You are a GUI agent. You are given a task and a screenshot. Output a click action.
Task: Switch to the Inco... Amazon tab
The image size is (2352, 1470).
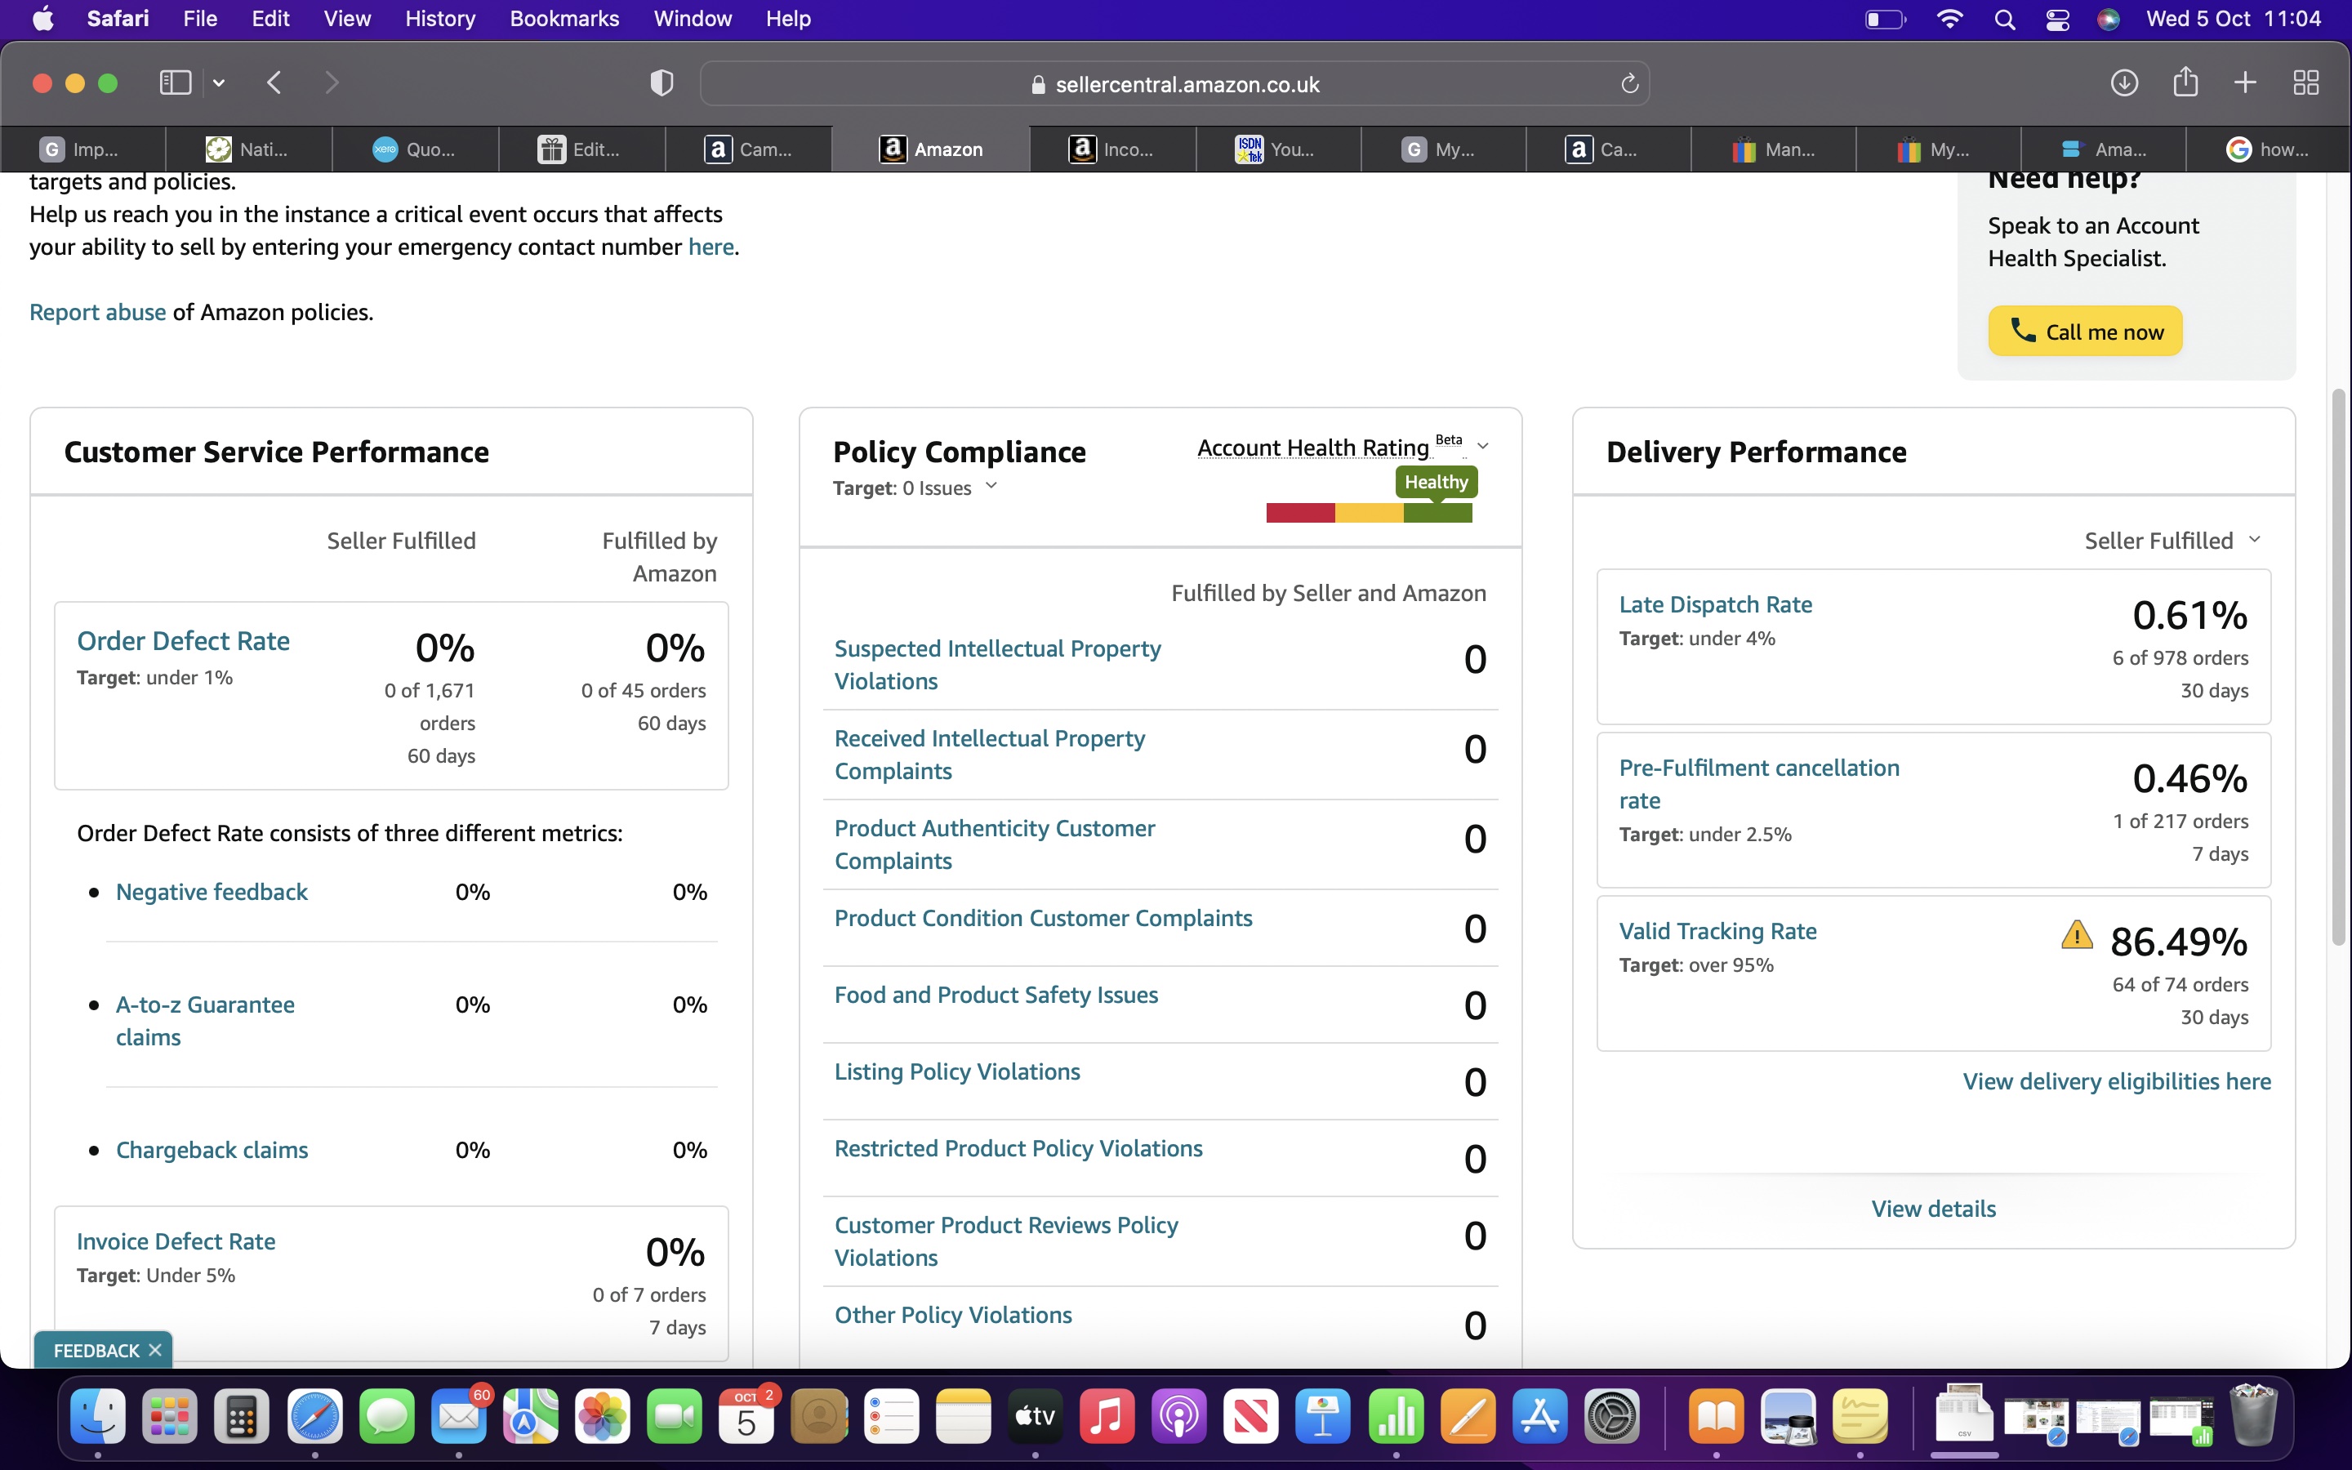(x=1111, y=149)
